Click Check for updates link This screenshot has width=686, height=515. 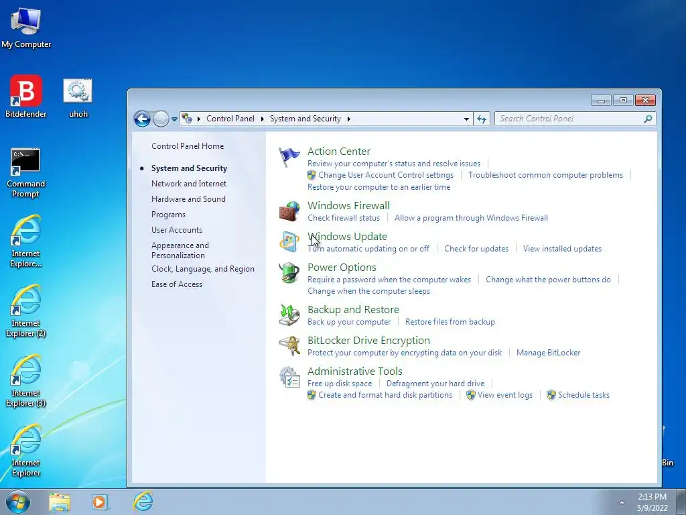(x=476, y=249)
